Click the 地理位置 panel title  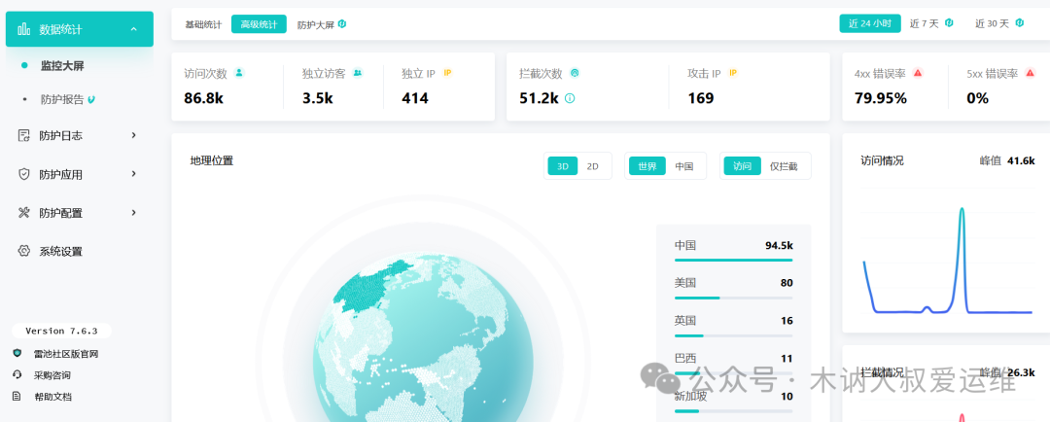tap(212, 160)
